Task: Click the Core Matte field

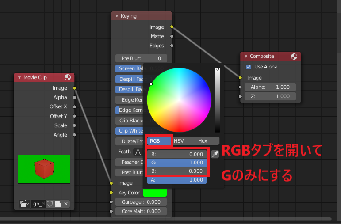Action: 141,211
